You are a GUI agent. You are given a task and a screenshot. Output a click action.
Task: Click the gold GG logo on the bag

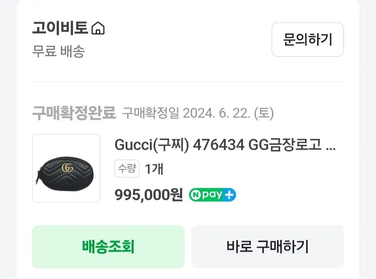coord(67,168)
